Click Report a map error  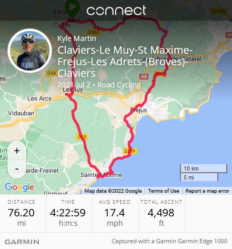point(207,191)
